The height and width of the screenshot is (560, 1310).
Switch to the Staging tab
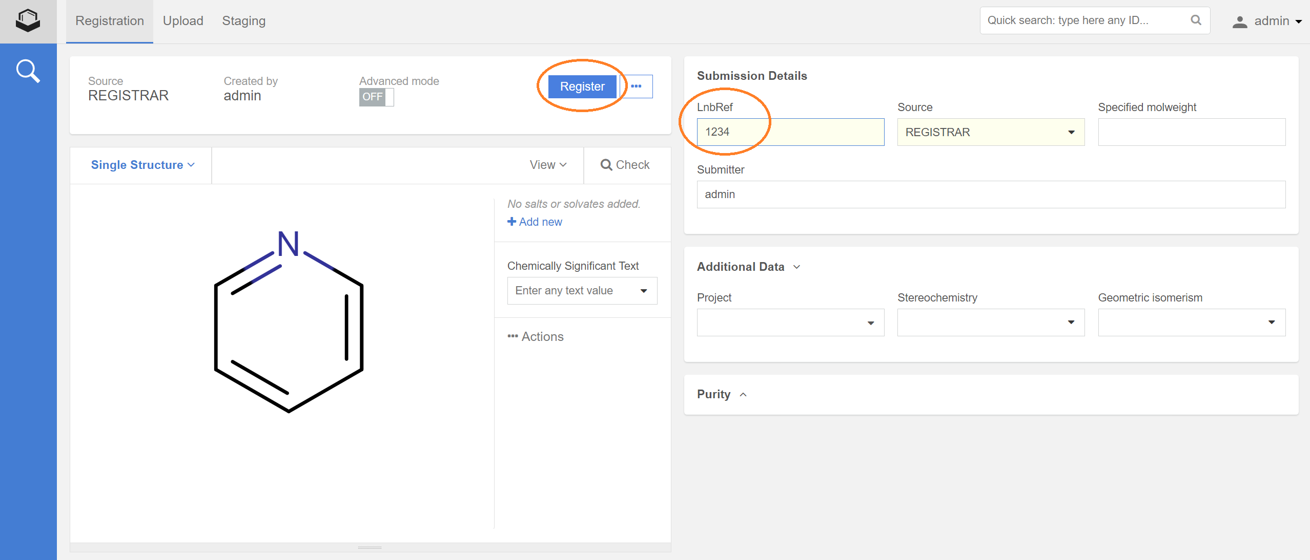244,21
